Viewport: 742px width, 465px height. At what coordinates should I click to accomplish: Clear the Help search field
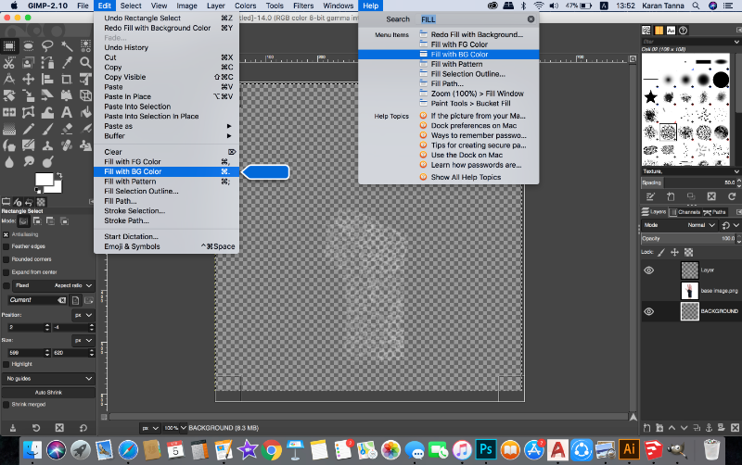[x=531, y=19]
